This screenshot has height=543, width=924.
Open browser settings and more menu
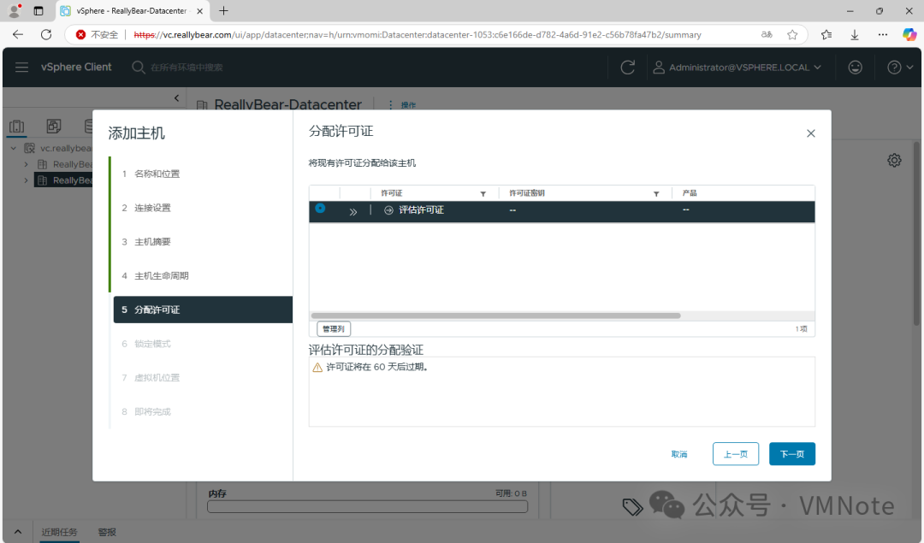pos(882,35)
